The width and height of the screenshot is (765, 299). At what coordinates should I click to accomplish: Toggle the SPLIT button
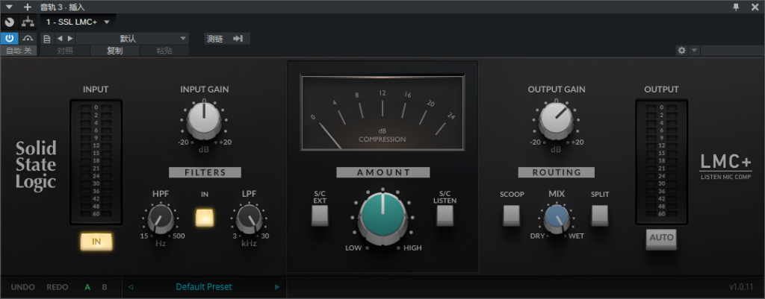600,215
